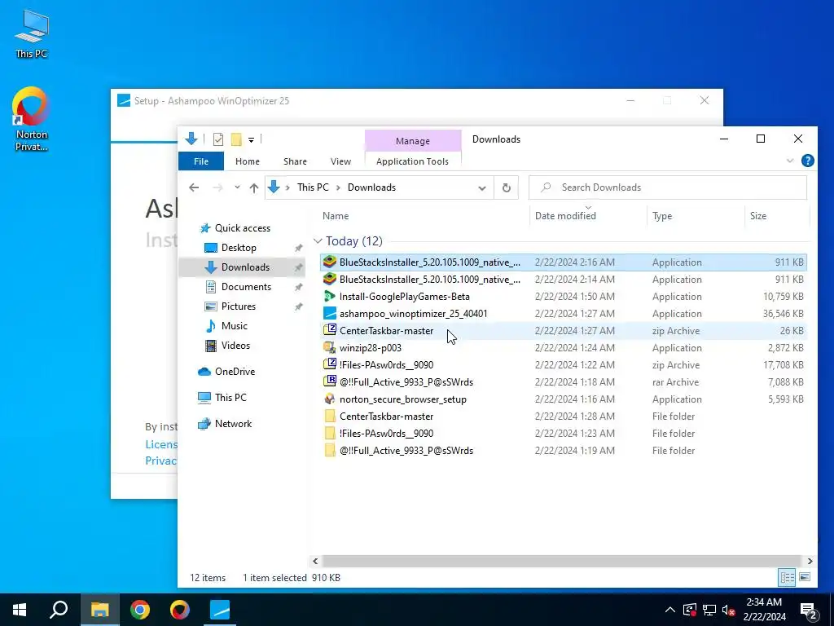Select the !Files-PAsw0rds__9090 zip archive icon

(330, 364)
